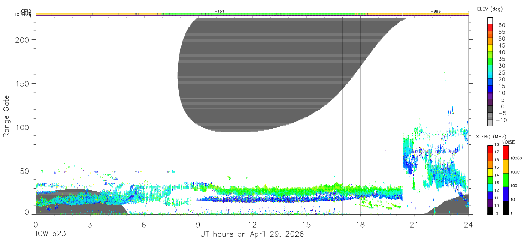This screenshot has width=527, height=243.
Task: Click the '-151' CPID value at top
Action: 219,12
